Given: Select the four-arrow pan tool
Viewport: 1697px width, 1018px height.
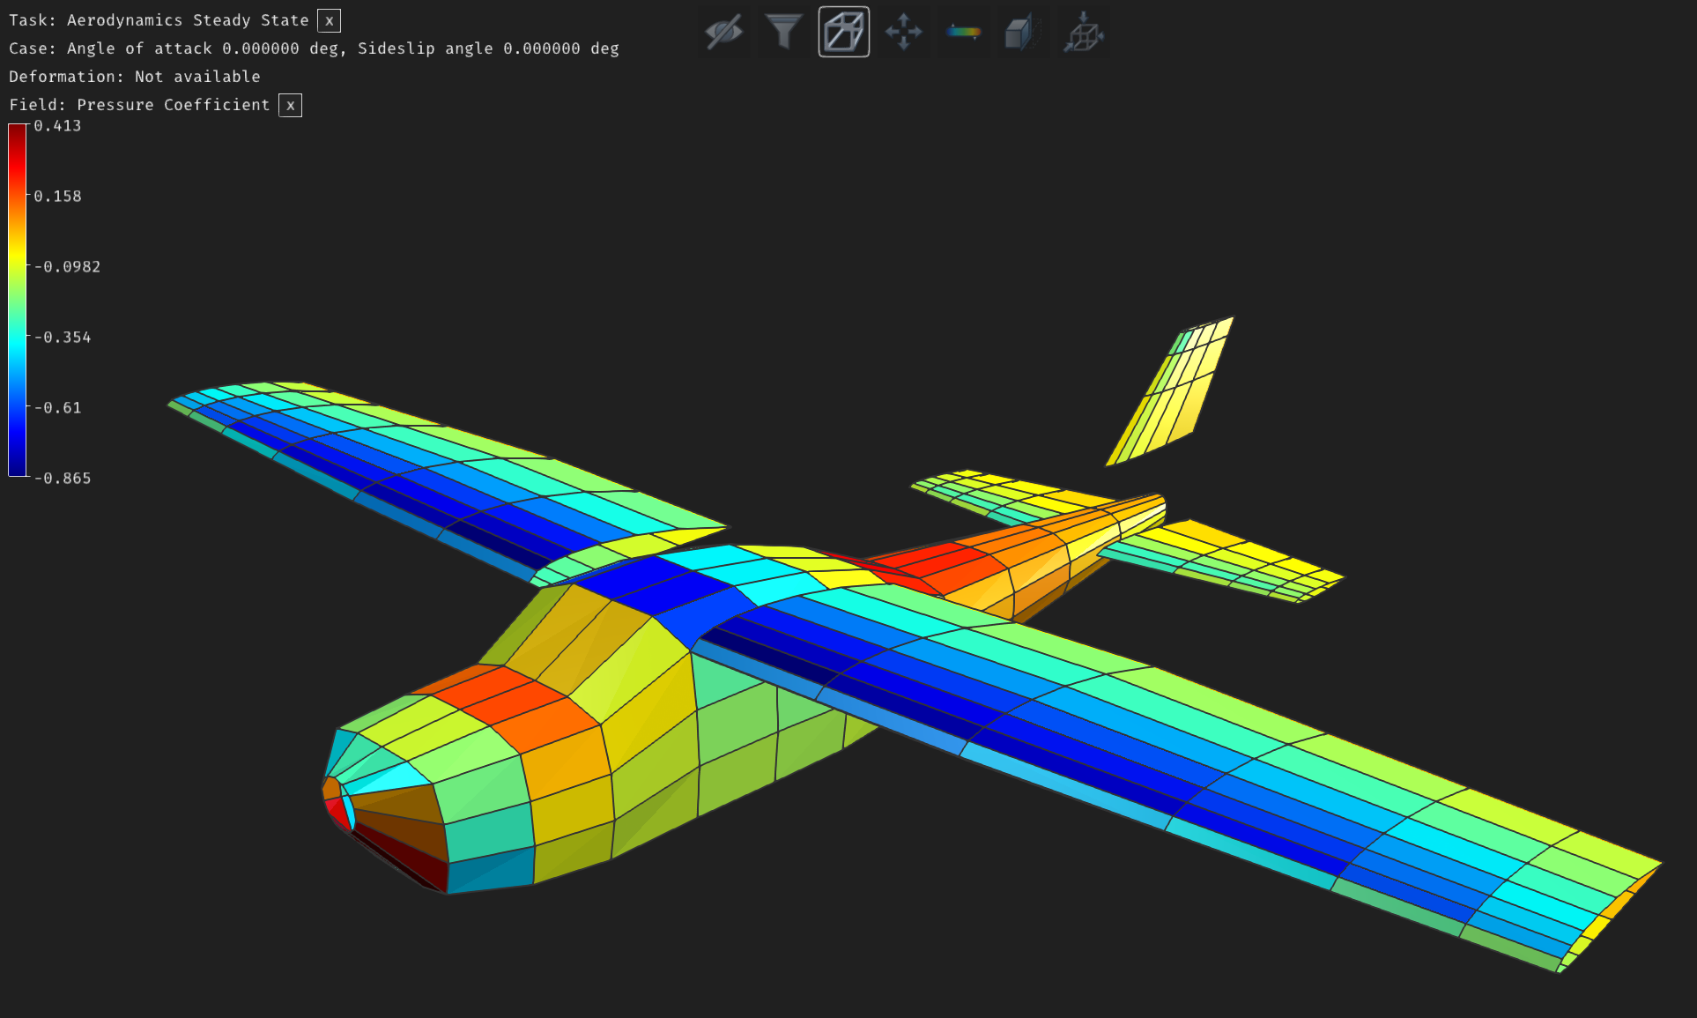Looking at the screenshot, I should click(x=904, y=33).
